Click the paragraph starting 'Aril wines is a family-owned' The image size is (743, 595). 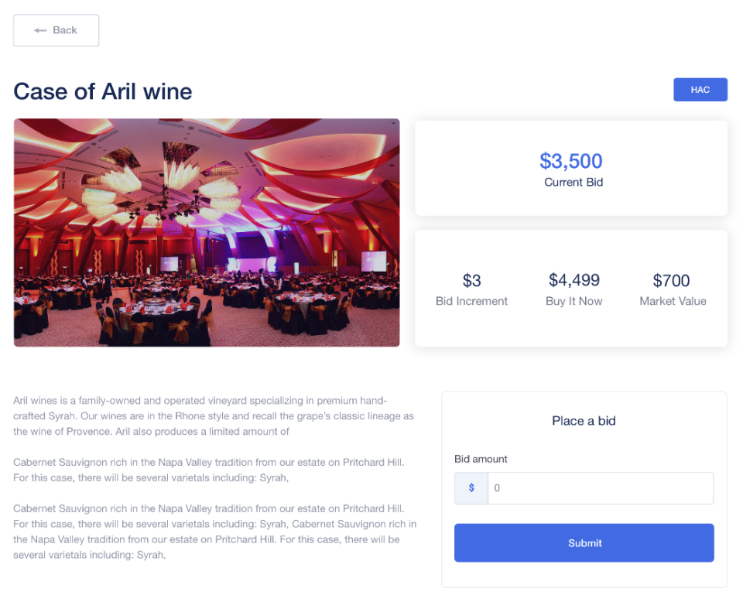pyautogui.click(x=213, y=416)
